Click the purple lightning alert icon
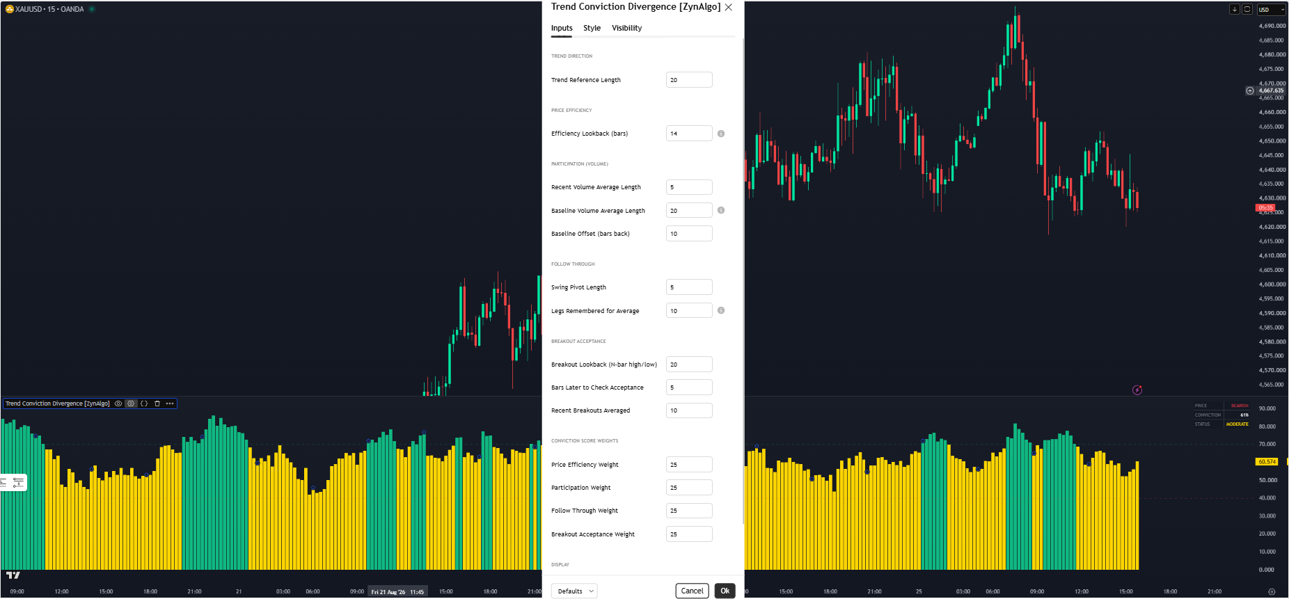The height and width of the screenshot is (599, 1289). click(1137, 390)
